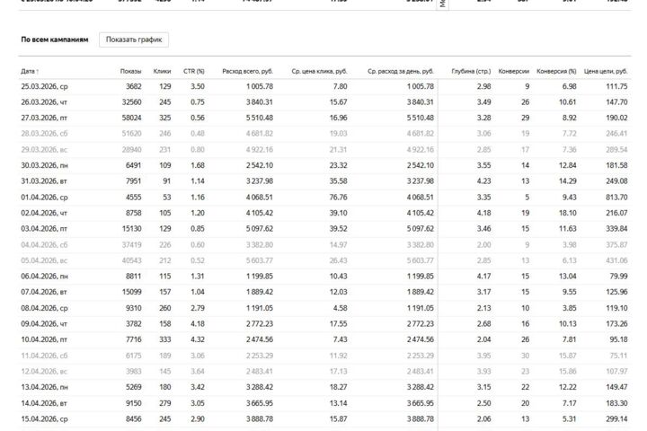Screen dimensions: 647x431
Task: Click average click price "4.58"
Action: click(341, 308)
